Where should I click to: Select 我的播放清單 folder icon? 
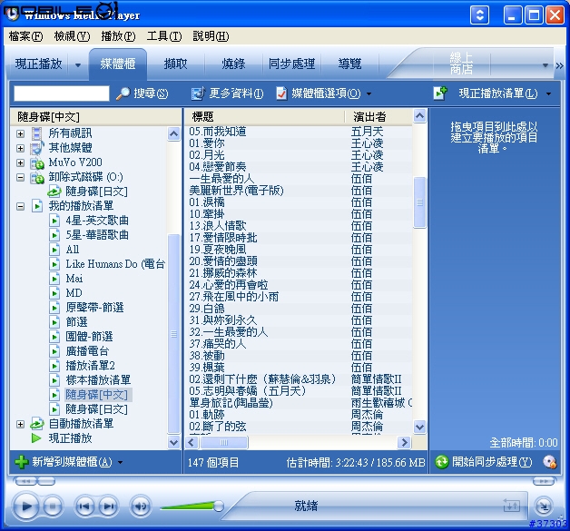[36, 206]
